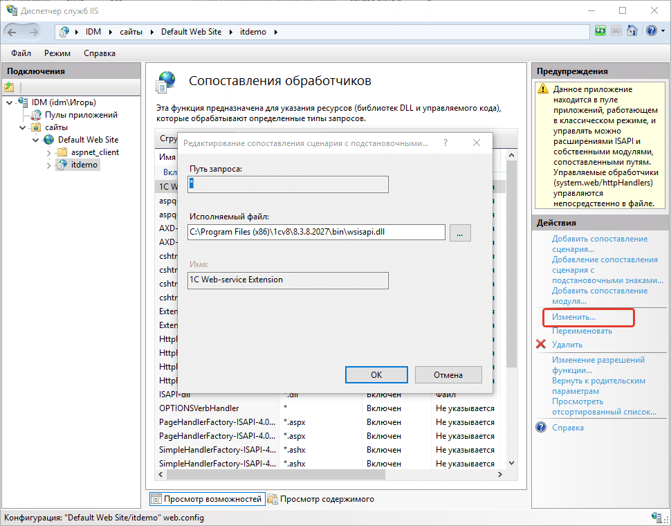Click the red X Удалить icon
The height and width of the screenshot is (526, 671).
point(541,345)
